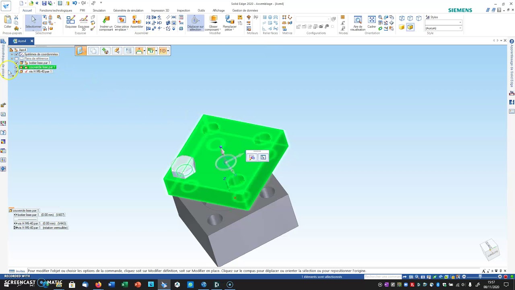Click the scissors Cut icon
The image size is (515, 290).
16,18
